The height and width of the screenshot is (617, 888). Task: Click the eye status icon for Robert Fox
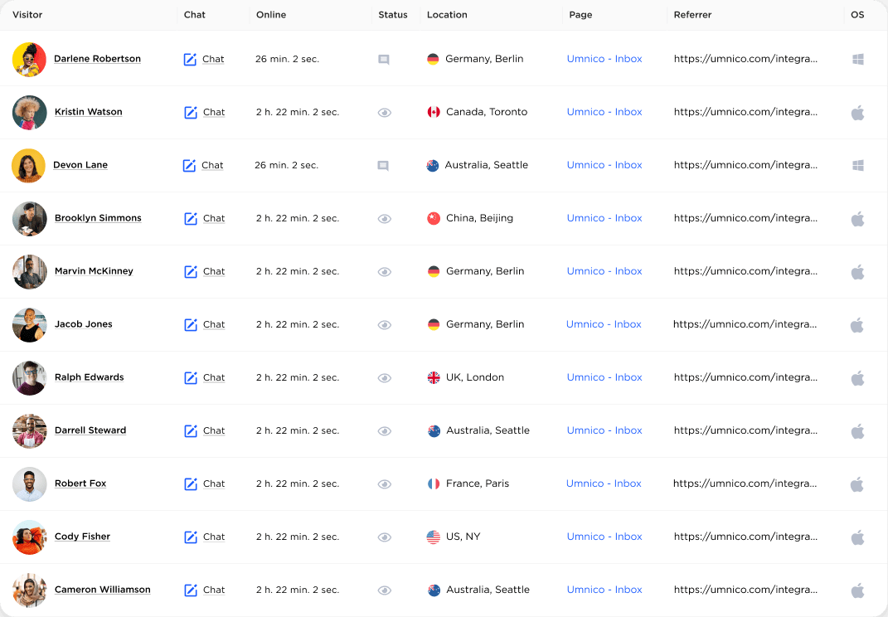click(x=384, y=483)
